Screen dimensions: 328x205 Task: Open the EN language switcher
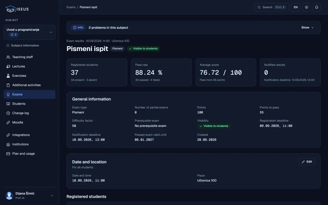(x=296, y=7)
